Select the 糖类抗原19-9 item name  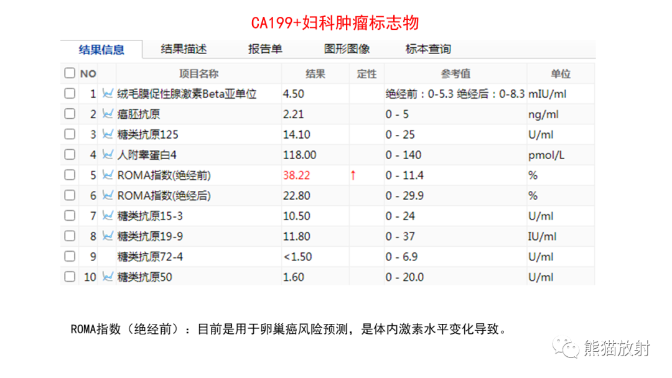[150, 236]
